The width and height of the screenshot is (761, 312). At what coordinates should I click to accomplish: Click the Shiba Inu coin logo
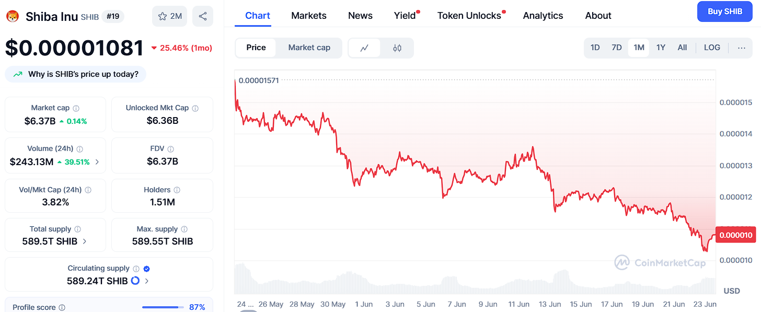[x=13, y=16]
